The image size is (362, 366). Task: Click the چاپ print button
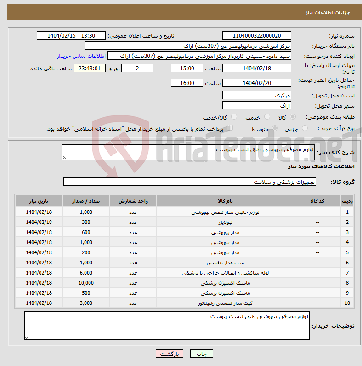[202, 354]
